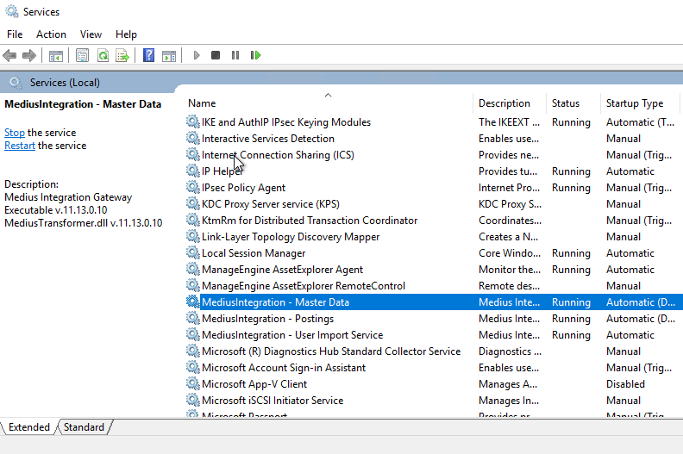This screenshot has height=454, width=683.
Task: Click gear icon beside IPsec Policy Agent
Action: [192, 187]
